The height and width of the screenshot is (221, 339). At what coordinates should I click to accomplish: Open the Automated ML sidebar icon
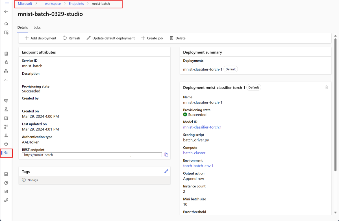(x=6, y=62)
